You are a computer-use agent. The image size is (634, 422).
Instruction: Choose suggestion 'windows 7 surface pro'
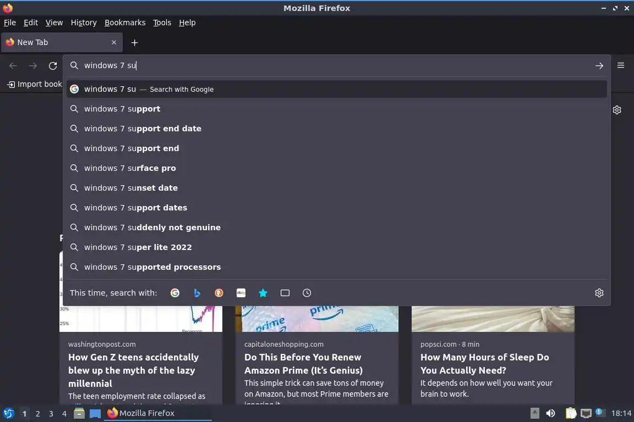point(336,168)
